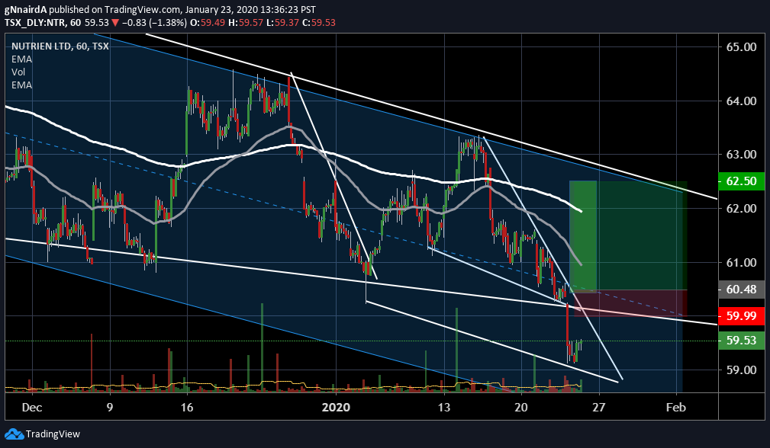Click the TSX_DLY:NTR, 60 symbol header

click(43, 23)
